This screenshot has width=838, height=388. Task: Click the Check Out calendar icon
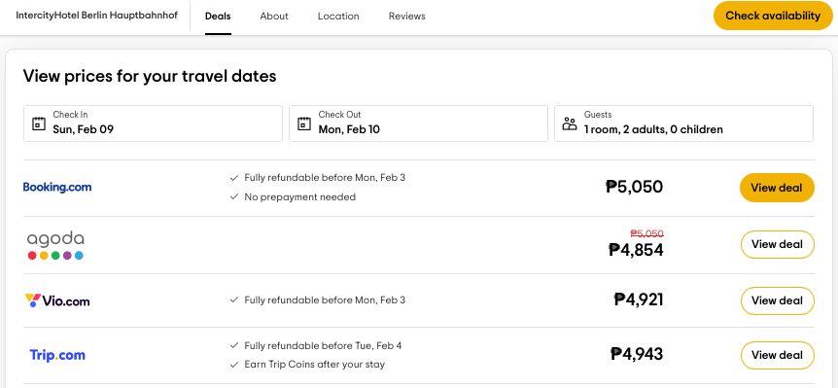pyautogui.click(x=304, y=123)
